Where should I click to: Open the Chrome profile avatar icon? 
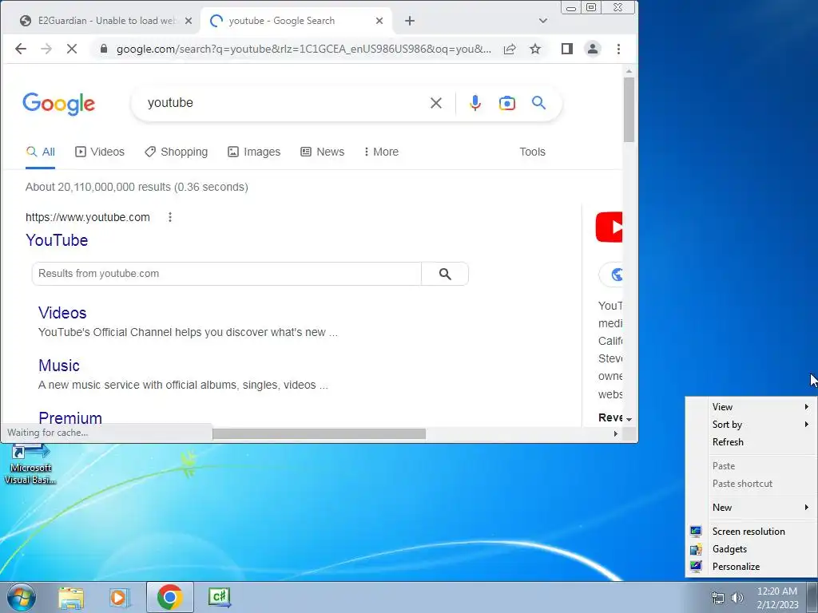[x=593, y=49]
